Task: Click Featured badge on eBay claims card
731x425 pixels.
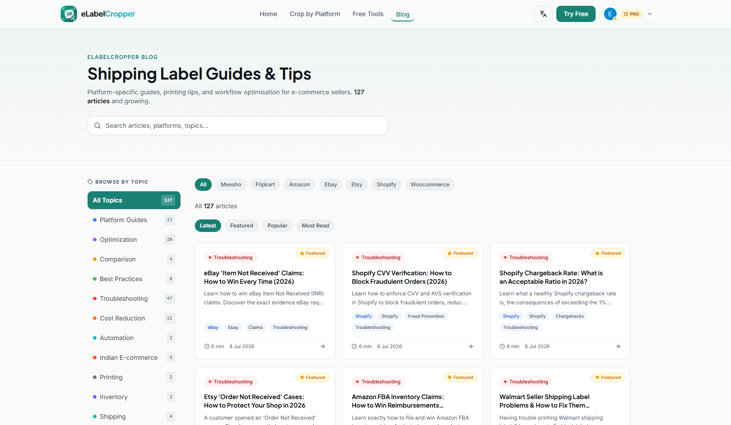Action: [x=312, y=253]
